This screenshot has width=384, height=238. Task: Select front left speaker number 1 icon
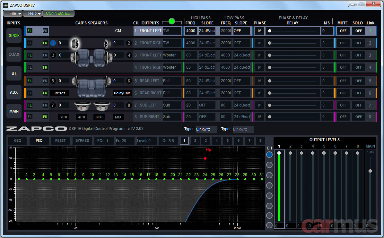point(53,43)
